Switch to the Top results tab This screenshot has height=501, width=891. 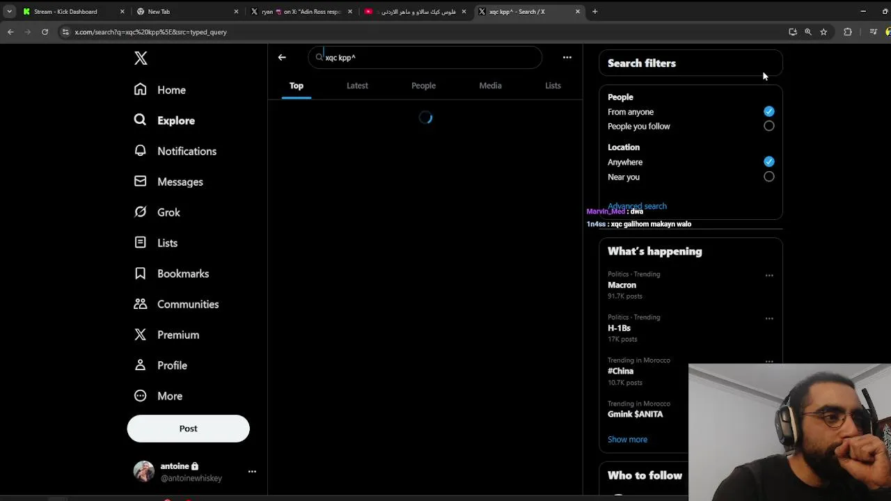(297, 86)
